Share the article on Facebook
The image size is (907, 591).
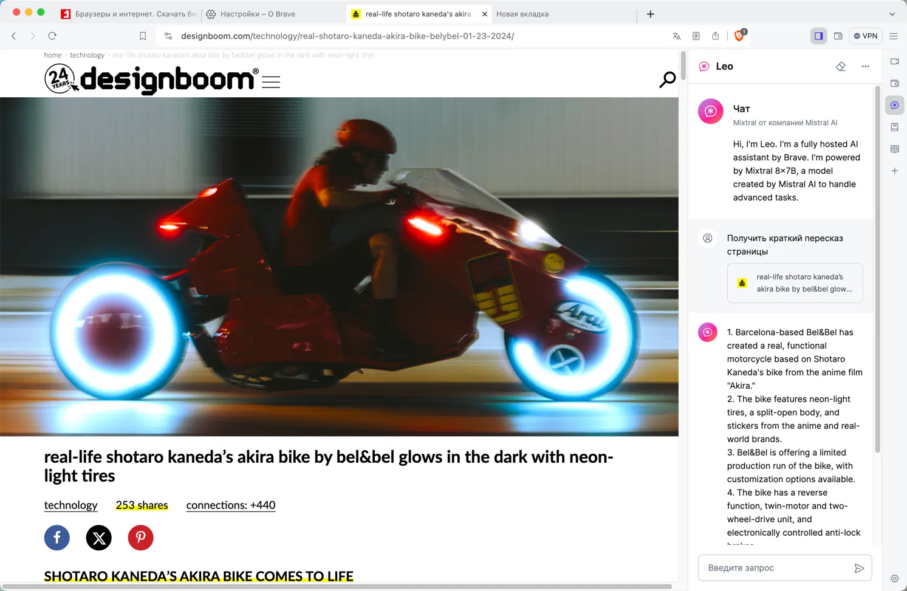coord(57,538)
